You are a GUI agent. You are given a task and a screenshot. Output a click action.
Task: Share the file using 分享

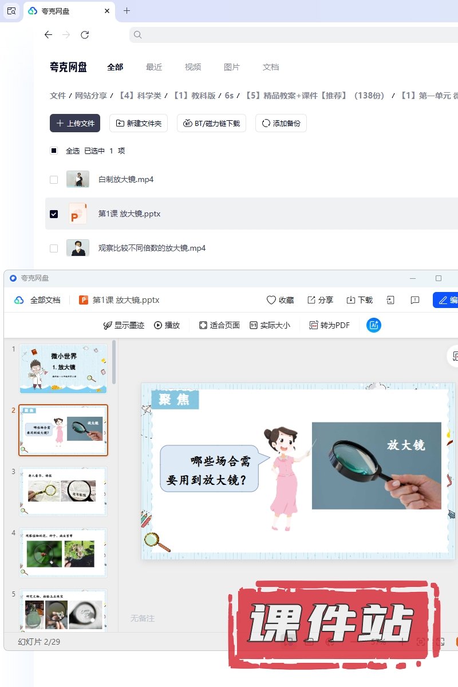tap(320, 300)
